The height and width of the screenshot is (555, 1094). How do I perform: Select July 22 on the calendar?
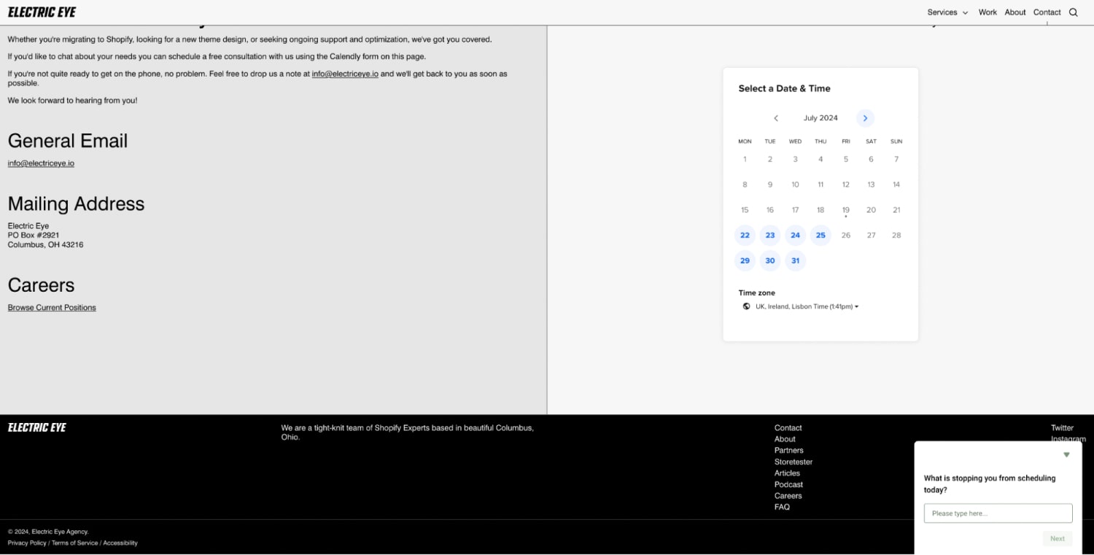(x=745, y=235)
